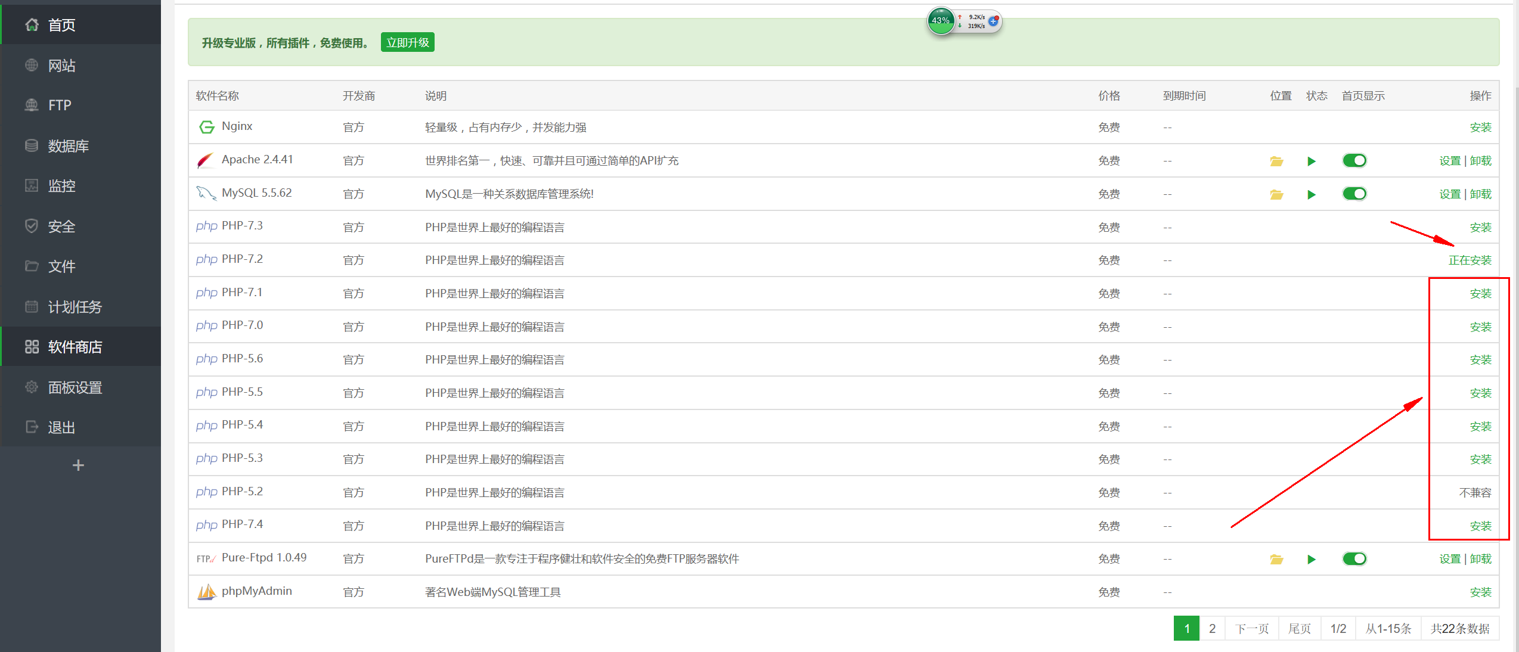Click 安装 for PHP-7.4
1519x652 pixels.
point(1481,526)
